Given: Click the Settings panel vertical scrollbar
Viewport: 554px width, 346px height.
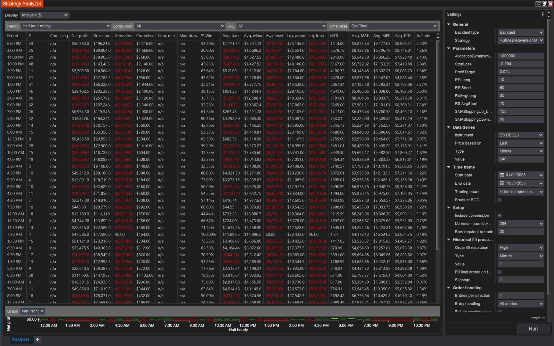Looking at the screenshot, I should [x=549, y=157].
